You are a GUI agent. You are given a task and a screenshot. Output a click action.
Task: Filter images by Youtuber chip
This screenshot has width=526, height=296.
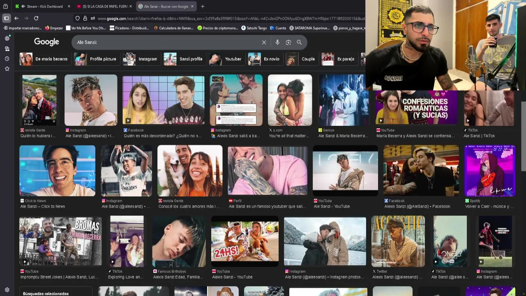(227, 59)
